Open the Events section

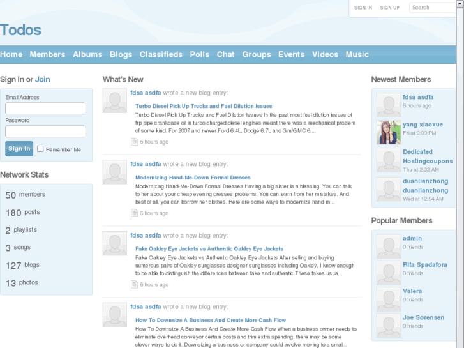click(292, 54)
